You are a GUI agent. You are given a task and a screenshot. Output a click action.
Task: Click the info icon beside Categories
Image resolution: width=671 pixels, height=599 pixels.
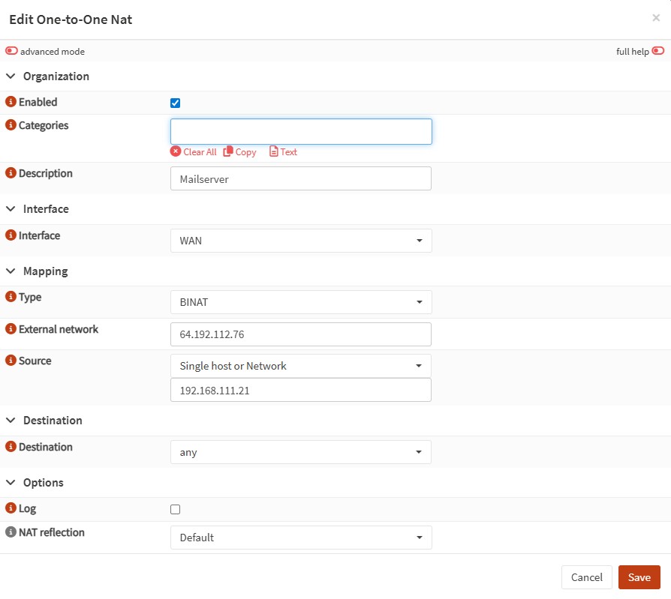coord(11,125)
